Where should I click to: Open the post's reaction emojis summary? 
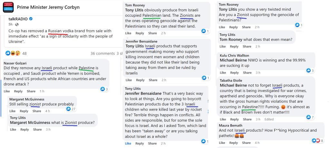(13, 53)
